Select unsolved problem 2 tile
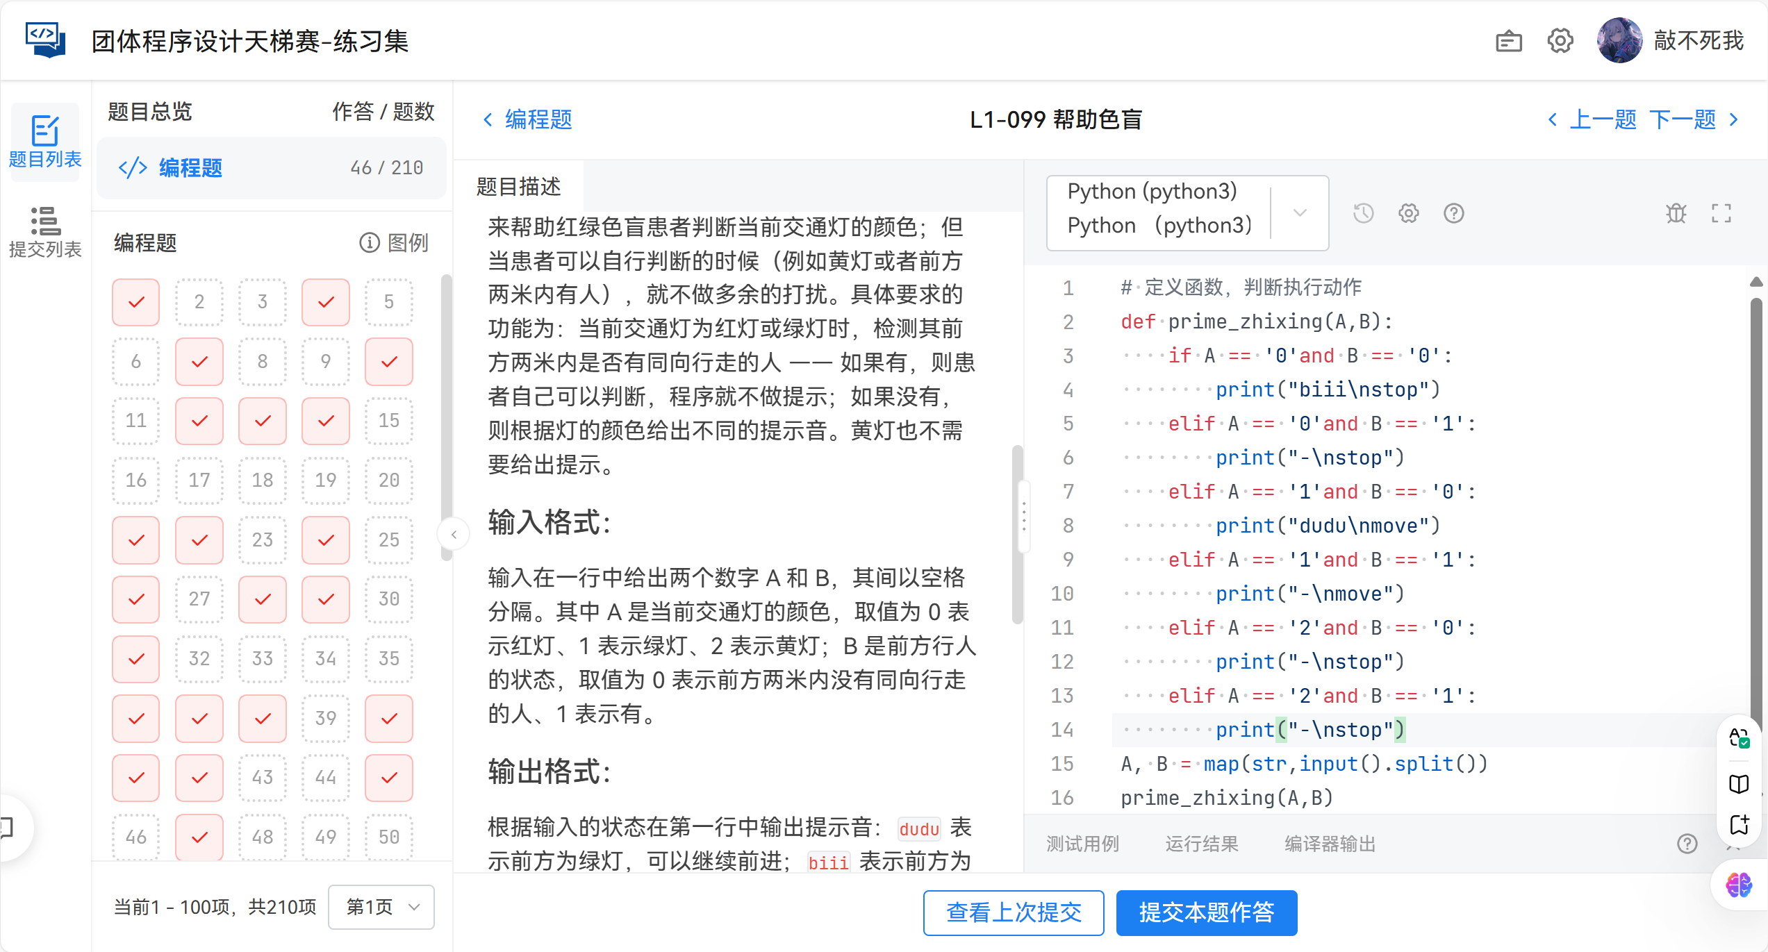Image resolution: width=1768 pixels, height=952 pixels. pyautogui.click(x=199, y=302)
